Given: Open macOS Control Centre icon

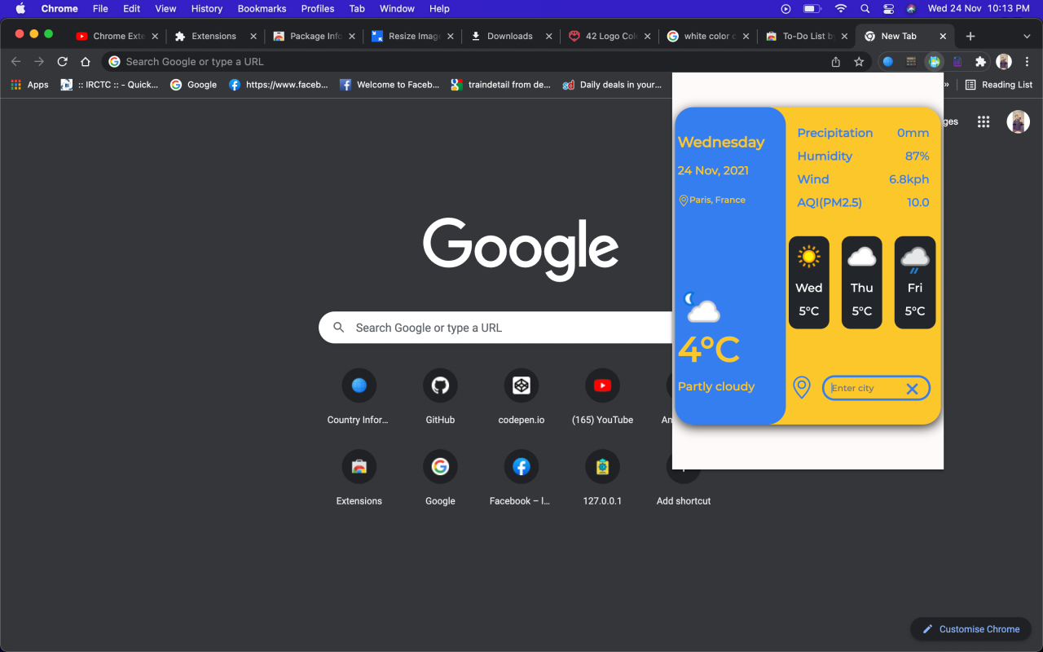Looking at the screenshot, I should point(888,8).
